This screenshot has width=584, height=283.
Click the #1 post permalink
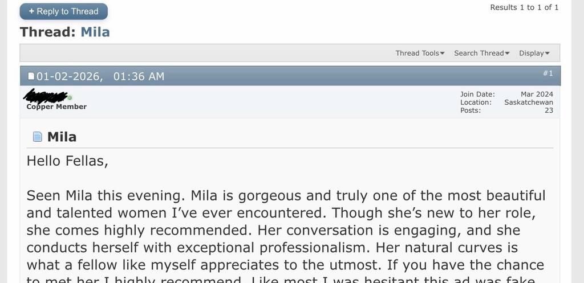pyautogui.click(x=547, y=73)
